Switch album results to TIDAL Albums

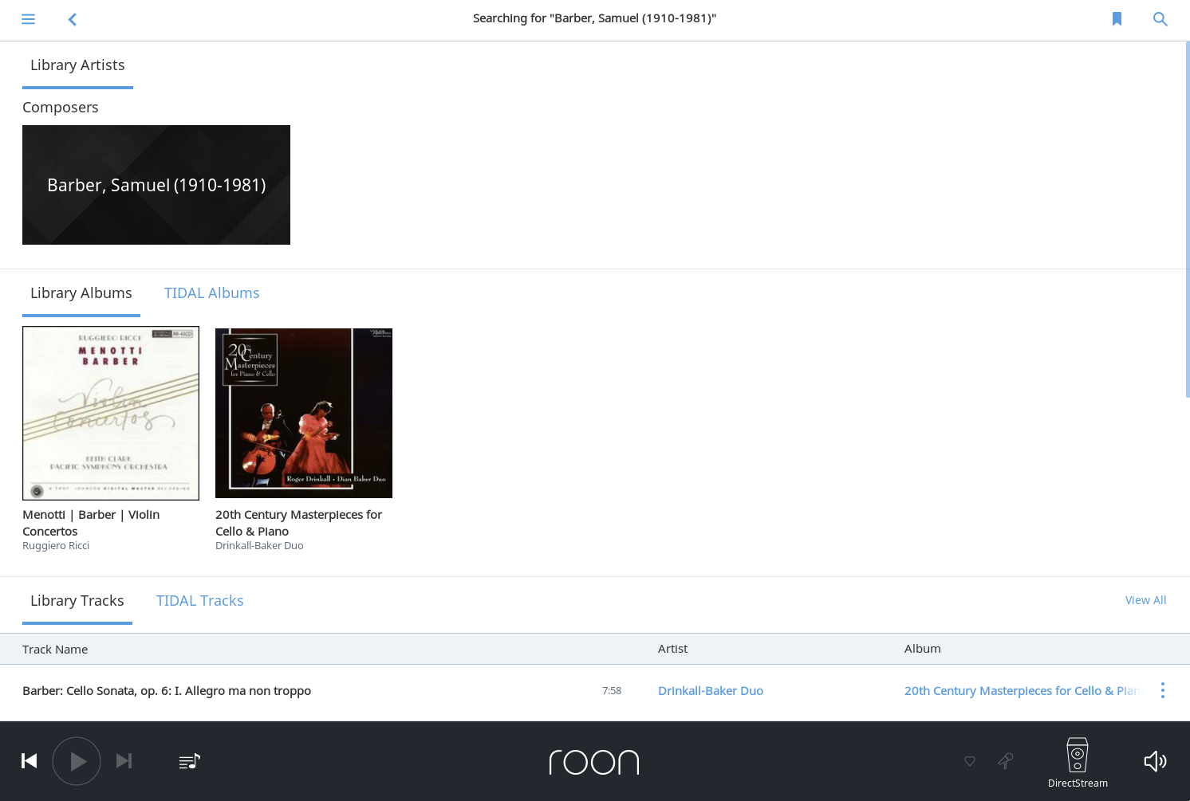(211, 293)
